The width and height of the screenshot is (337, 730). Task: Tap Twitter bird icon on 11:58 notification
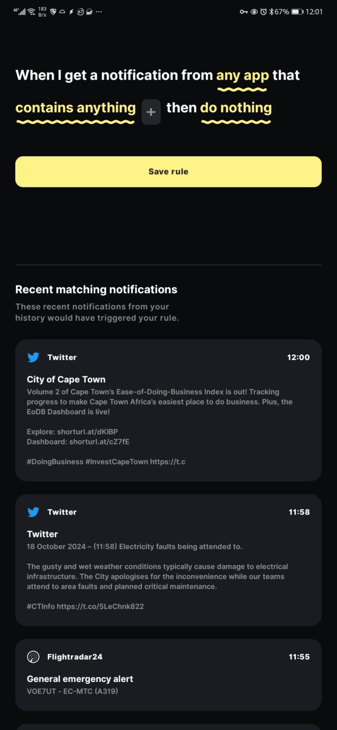(x=33, y=512)
